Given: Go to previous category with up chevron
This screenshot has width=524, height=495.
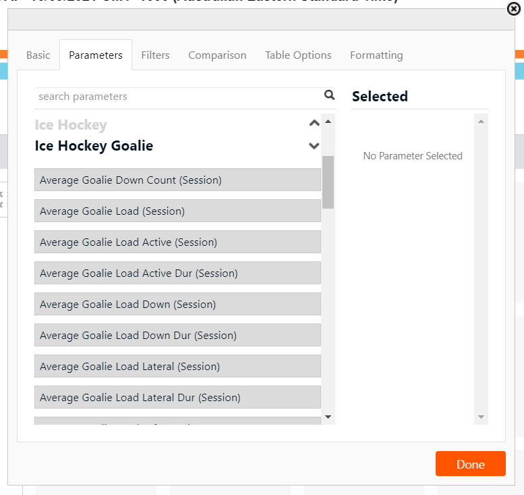Looking at the screenshot, I should [x=314, y=123].
